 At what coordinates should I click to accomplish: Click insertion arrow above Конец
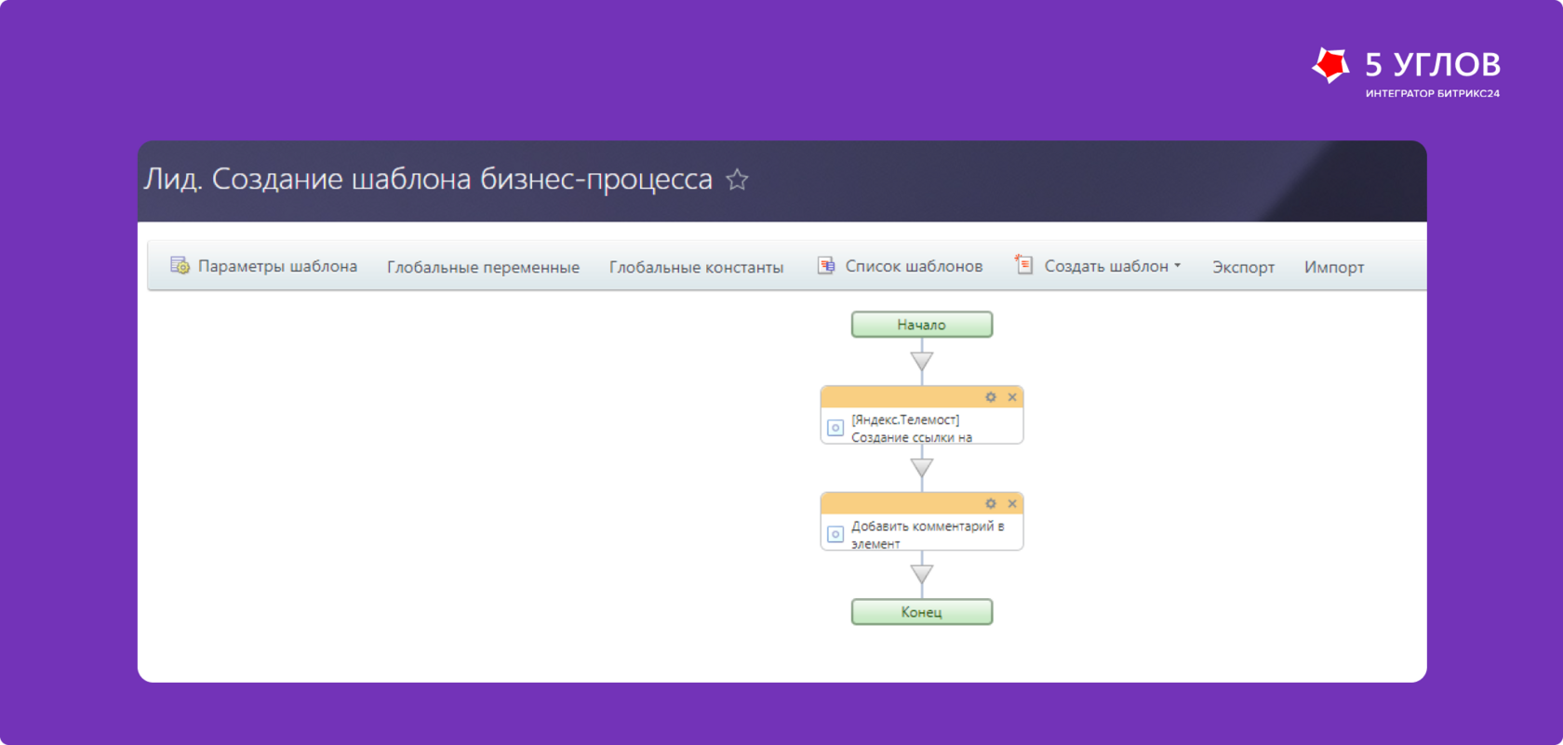point(922,574)
